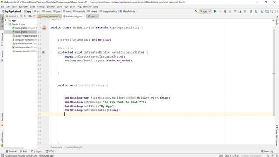The width and height of the screenshot is (279, 157).
Task: Click the Make Project hammer icon
Action: point(196,11)
